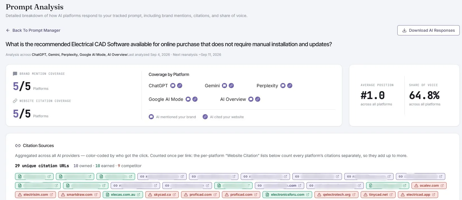
Task: Click the document icon on electronicsforu.com chip
Action: tap(267, 195)
